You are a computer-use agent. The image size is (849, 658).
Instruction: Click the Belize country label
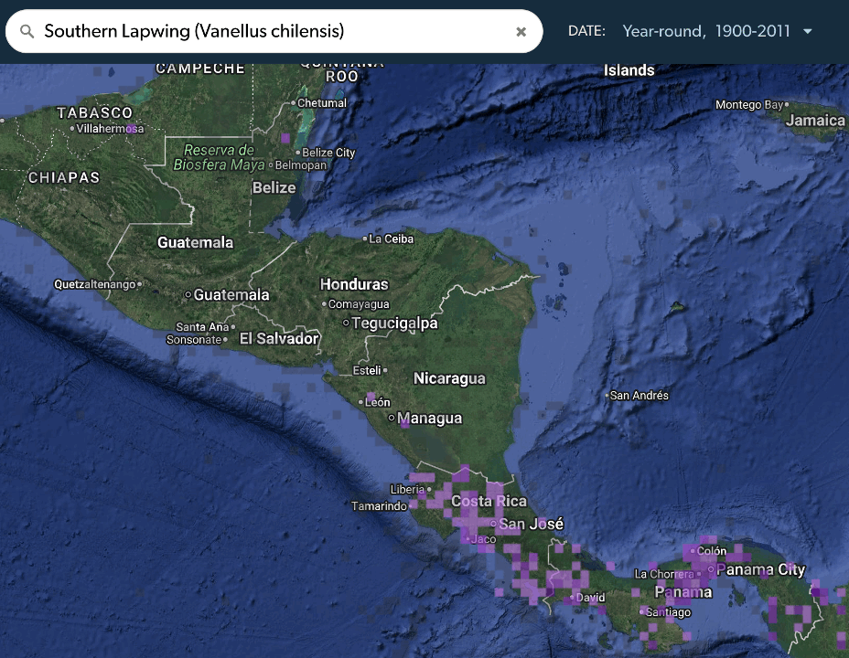[274, 187]
